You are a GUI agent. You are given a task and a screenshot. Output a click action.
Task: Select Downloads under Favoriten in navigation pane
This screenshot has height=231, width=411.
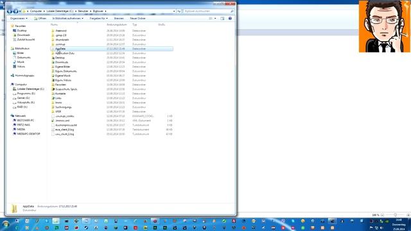[23, 35]
